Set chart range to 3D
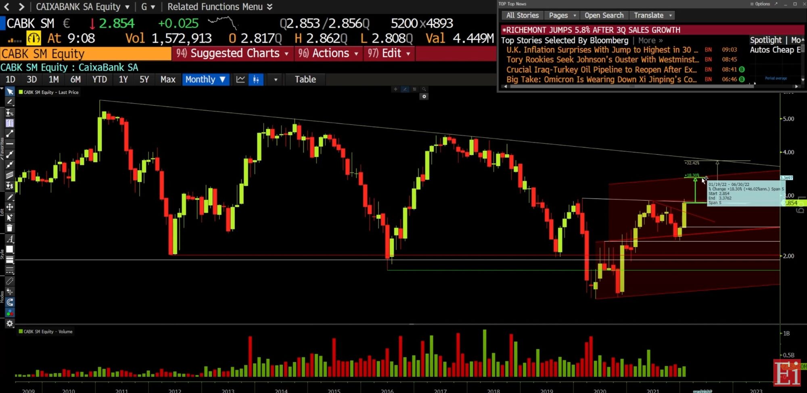 coord(31,79)
